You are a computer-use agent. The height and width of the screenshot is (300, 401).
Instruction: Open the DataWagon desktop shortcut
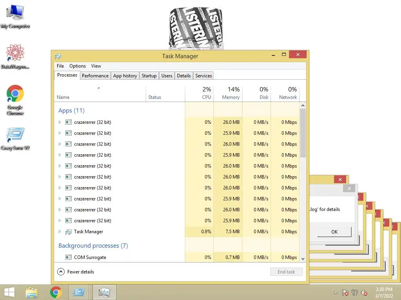coord(15,56)
